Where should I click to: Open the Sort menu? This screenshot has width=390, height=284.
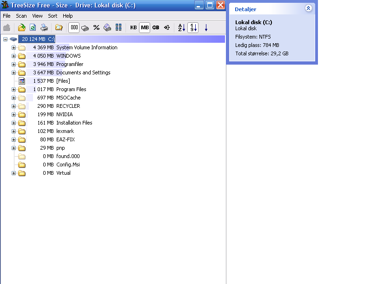click(53, 16)
